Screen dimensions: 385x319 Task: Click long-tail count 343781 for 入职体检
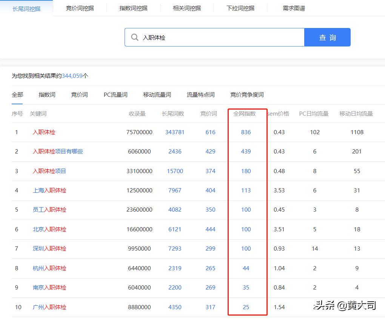(175, 132)
